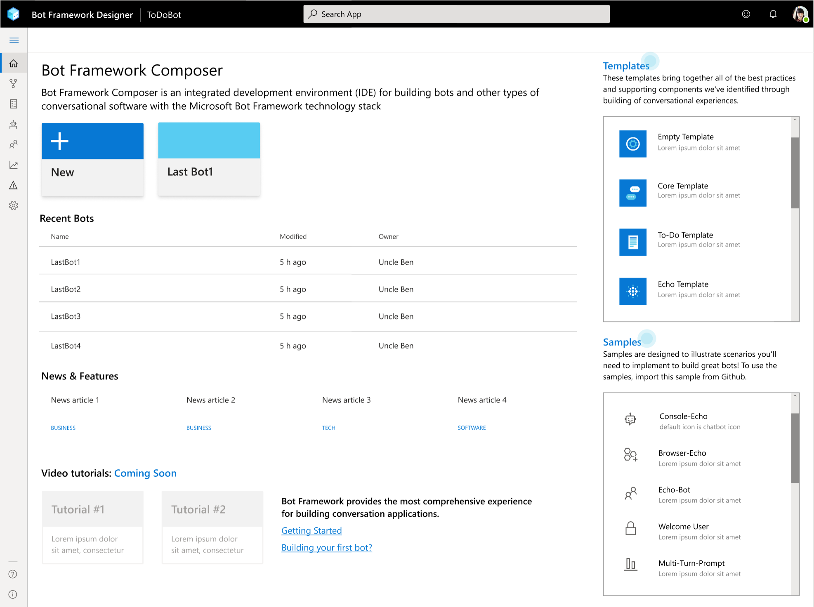814x607 pixels.
Task: Click Samples list scroll-up arrow
Action: click(795, 396)
